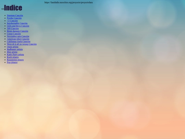
Task: Open the Ingobernable Canción link
Action: coord(17,23)
